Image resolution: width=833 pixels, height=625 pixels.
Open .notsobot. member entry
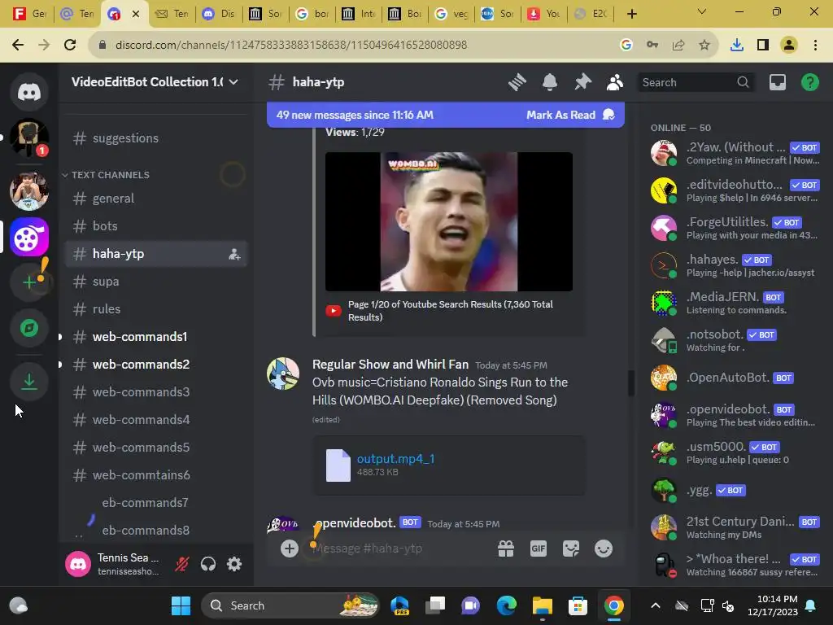pyautogui.click(x=735, y=340)
